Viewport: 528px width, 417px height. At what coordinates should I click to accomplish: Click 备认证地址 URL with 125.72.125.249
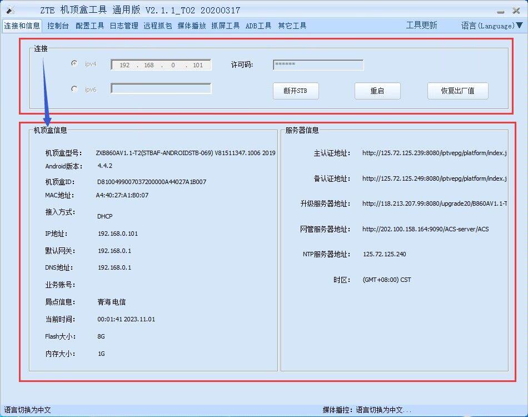pyautogui.click(x=435, y=178)
